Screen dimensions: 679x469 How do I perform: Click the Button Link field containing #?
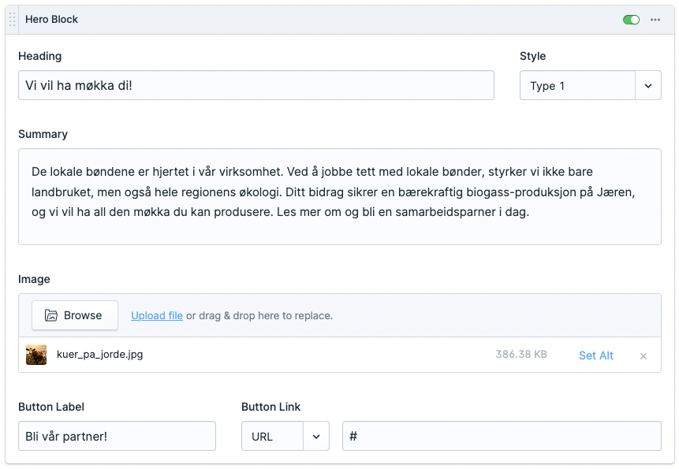point(501,436)
